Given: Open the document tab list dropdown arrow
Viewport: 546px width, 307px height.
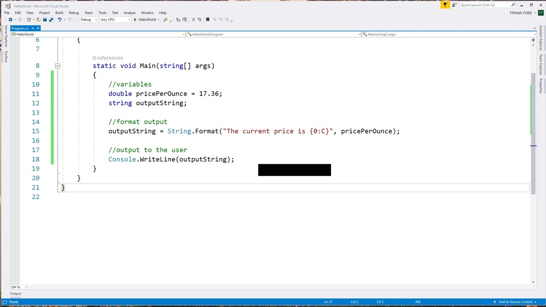Looking at the screenshot, I should click(534, 28).
